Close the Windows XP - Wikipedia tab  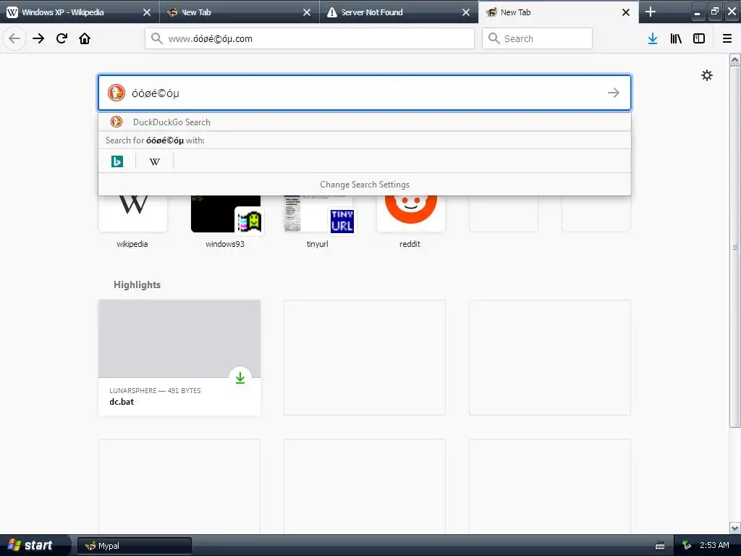(147, 12)
